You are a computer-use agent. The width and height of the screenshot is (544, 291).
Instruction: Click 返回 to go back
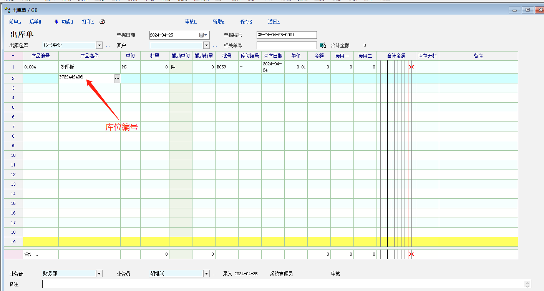click(x=274, y=22)
